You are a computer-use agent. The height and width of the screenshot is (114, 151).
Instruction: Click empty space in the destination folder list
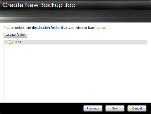75,72
